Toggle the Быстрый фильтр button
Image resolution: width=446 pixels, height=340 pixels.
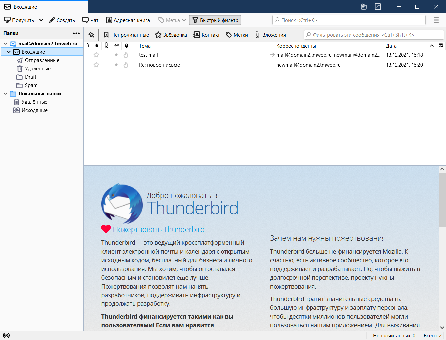(x=215, y=20)
